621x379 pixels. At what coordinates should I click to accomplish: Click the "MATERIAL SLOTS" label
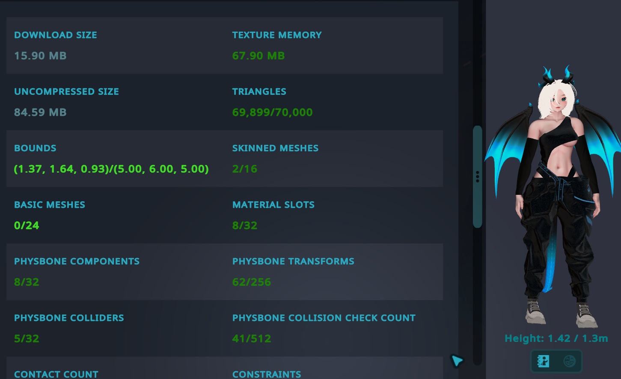tap(273, 205)
